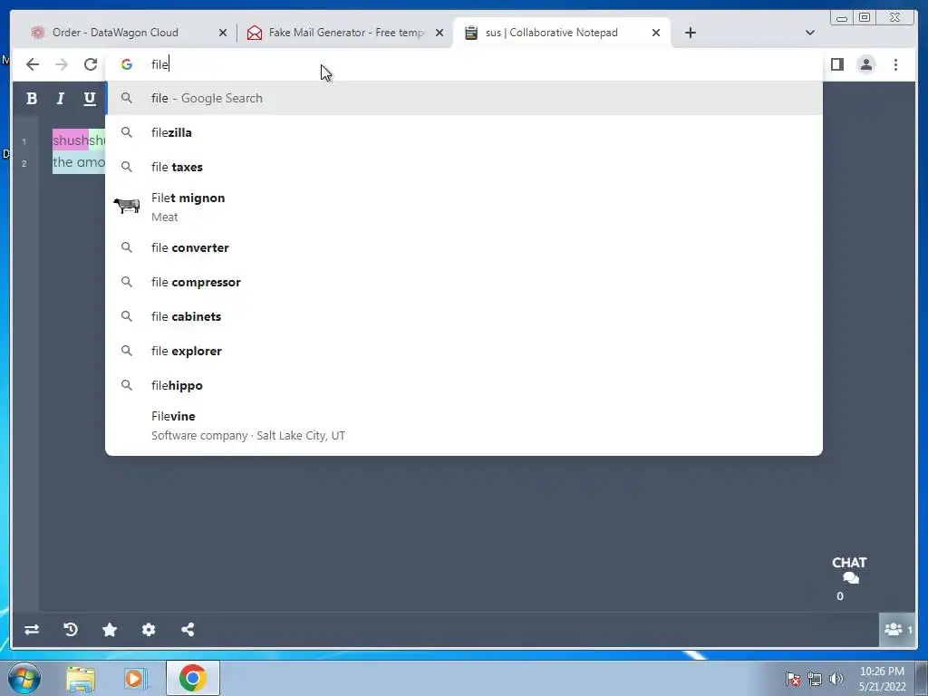Choose the 'file cabinets' suggestion
The height and width of the screenshot is (696, 928).
(464, 316)
